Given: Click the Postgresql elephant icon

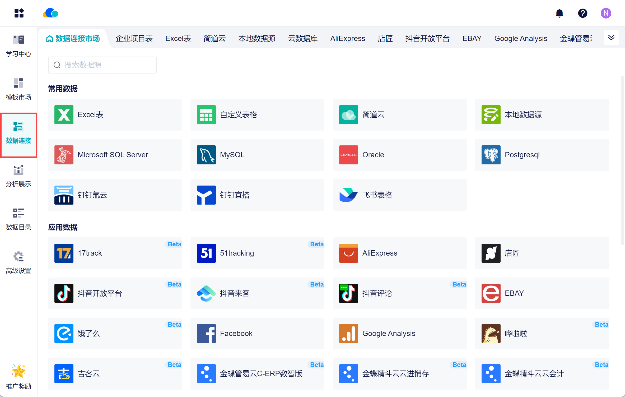Looking at the screenshot, I should click(491, 155).
